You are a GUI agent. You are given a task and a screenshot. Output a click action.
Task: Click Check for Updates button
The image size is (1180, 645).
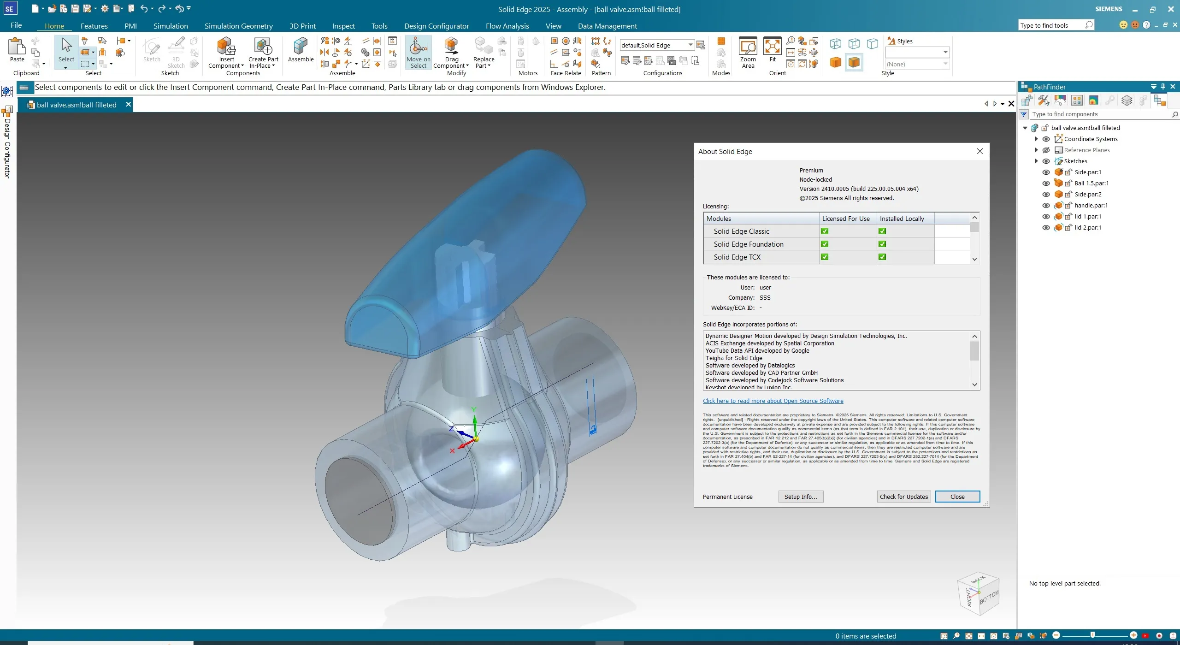pos(903,497)
